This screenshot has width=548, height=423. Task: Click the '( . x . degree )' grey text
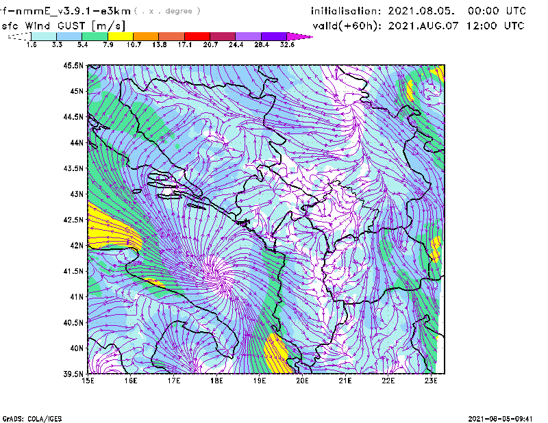(167, 11)
